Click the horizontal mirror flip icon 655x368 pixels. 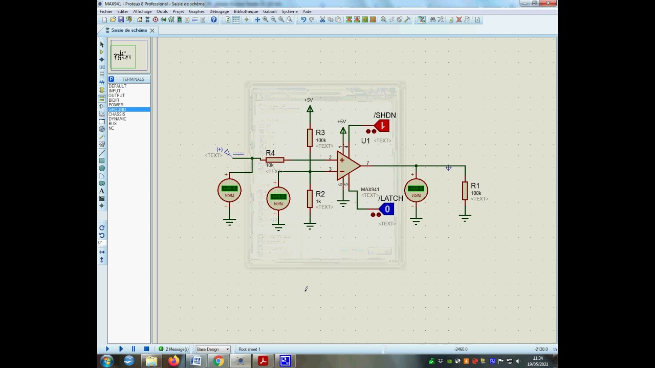coord(102,252)
